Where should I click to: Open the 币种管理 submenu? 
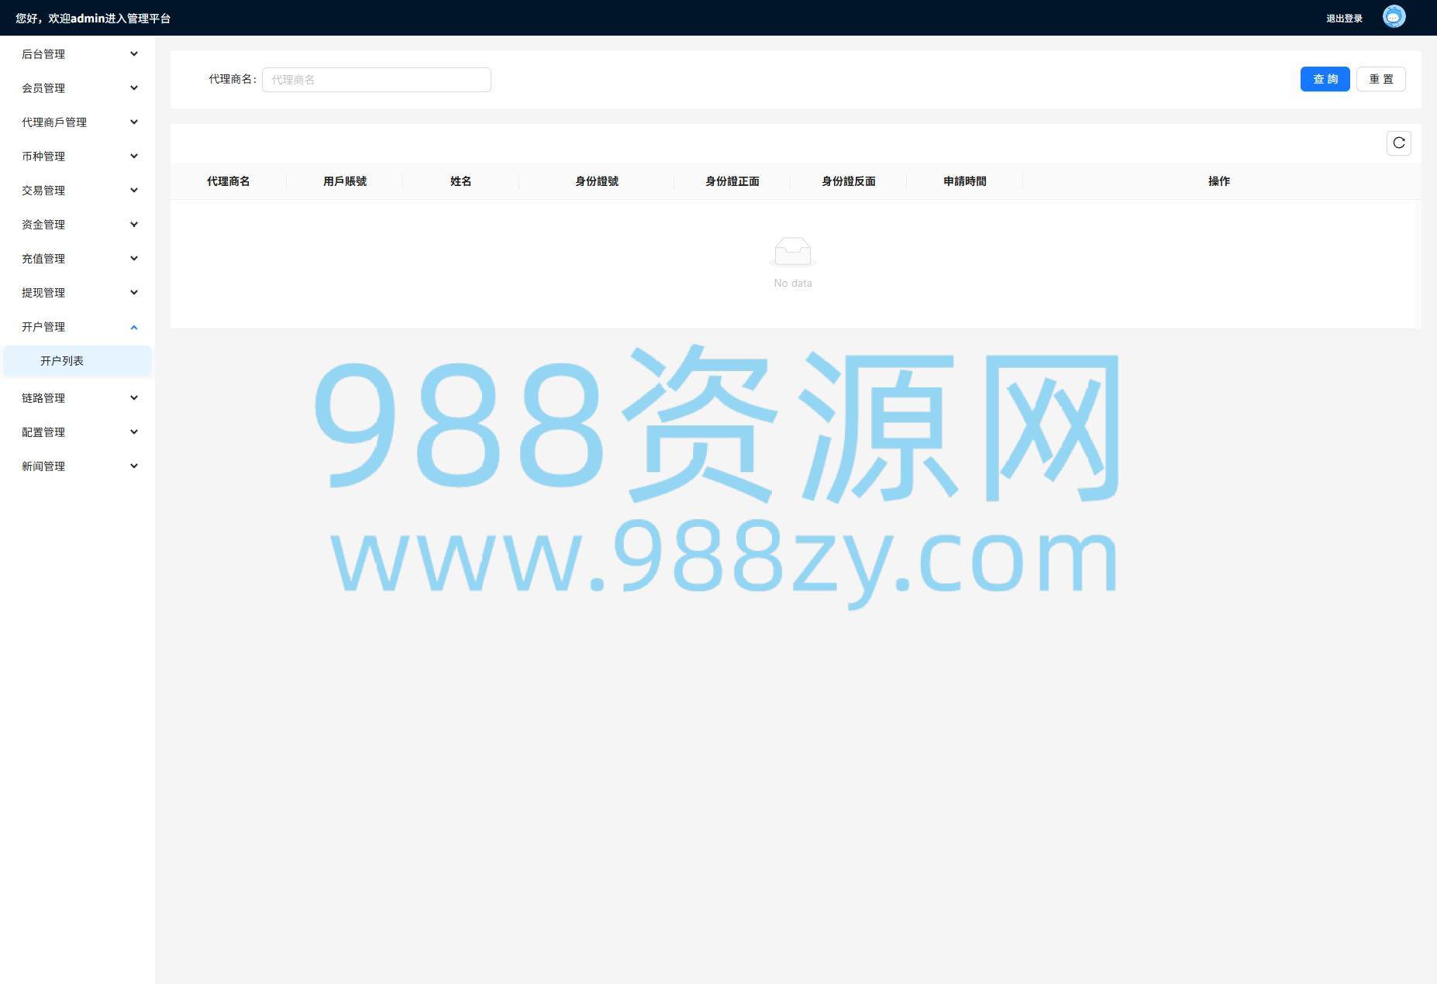(78, 157)
